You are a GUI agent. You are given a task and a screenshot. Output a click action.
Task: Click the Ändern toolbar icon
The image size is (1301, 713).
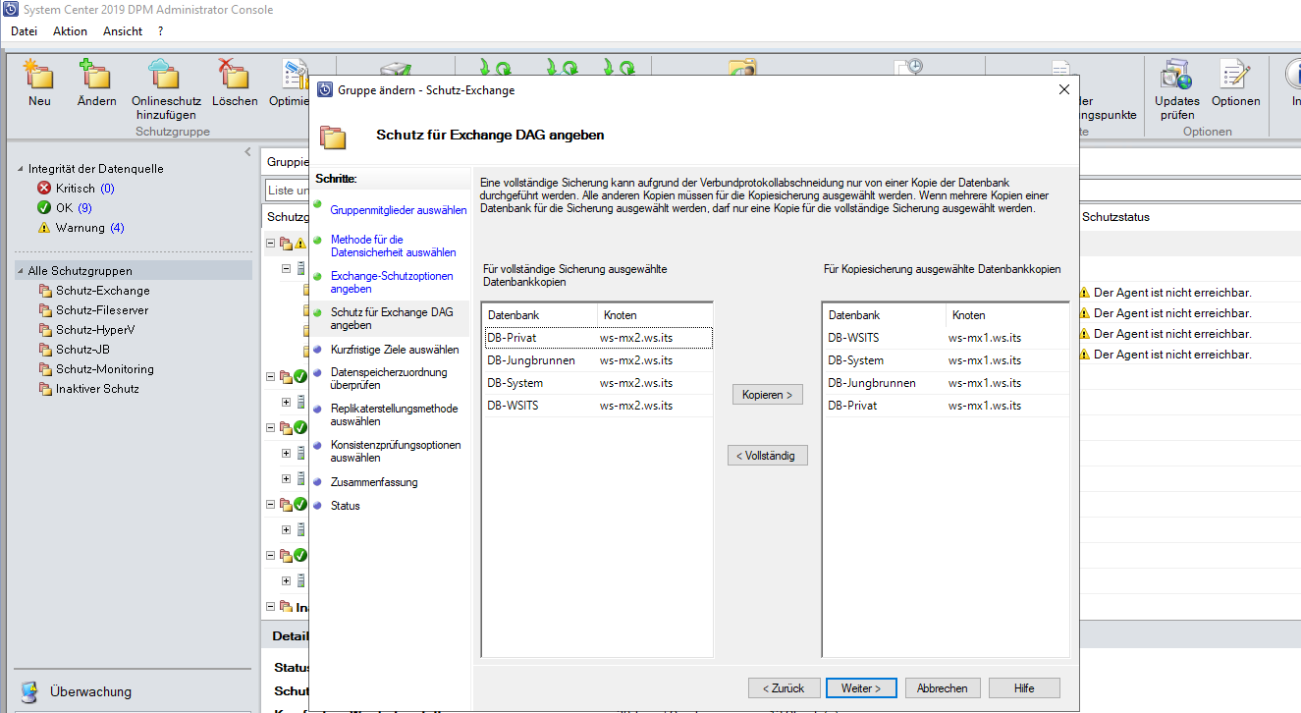coord(96,74)
